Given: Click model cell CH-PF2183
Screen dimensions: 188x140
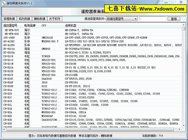Looking at the screenshot, I should (x=71, y=82).
